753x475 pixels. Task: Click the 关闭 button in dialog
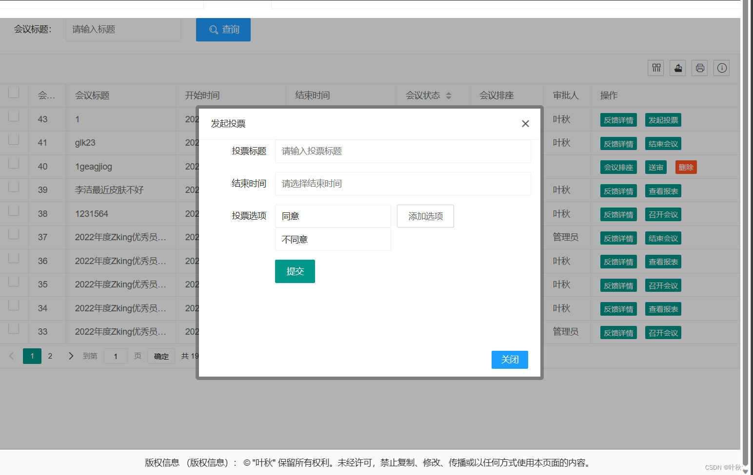510,360
